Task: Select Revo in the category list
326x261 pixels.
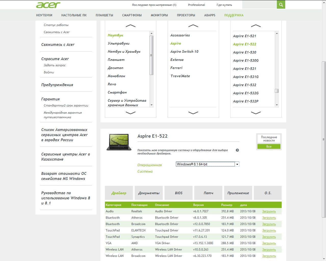Action: (112, 84)
